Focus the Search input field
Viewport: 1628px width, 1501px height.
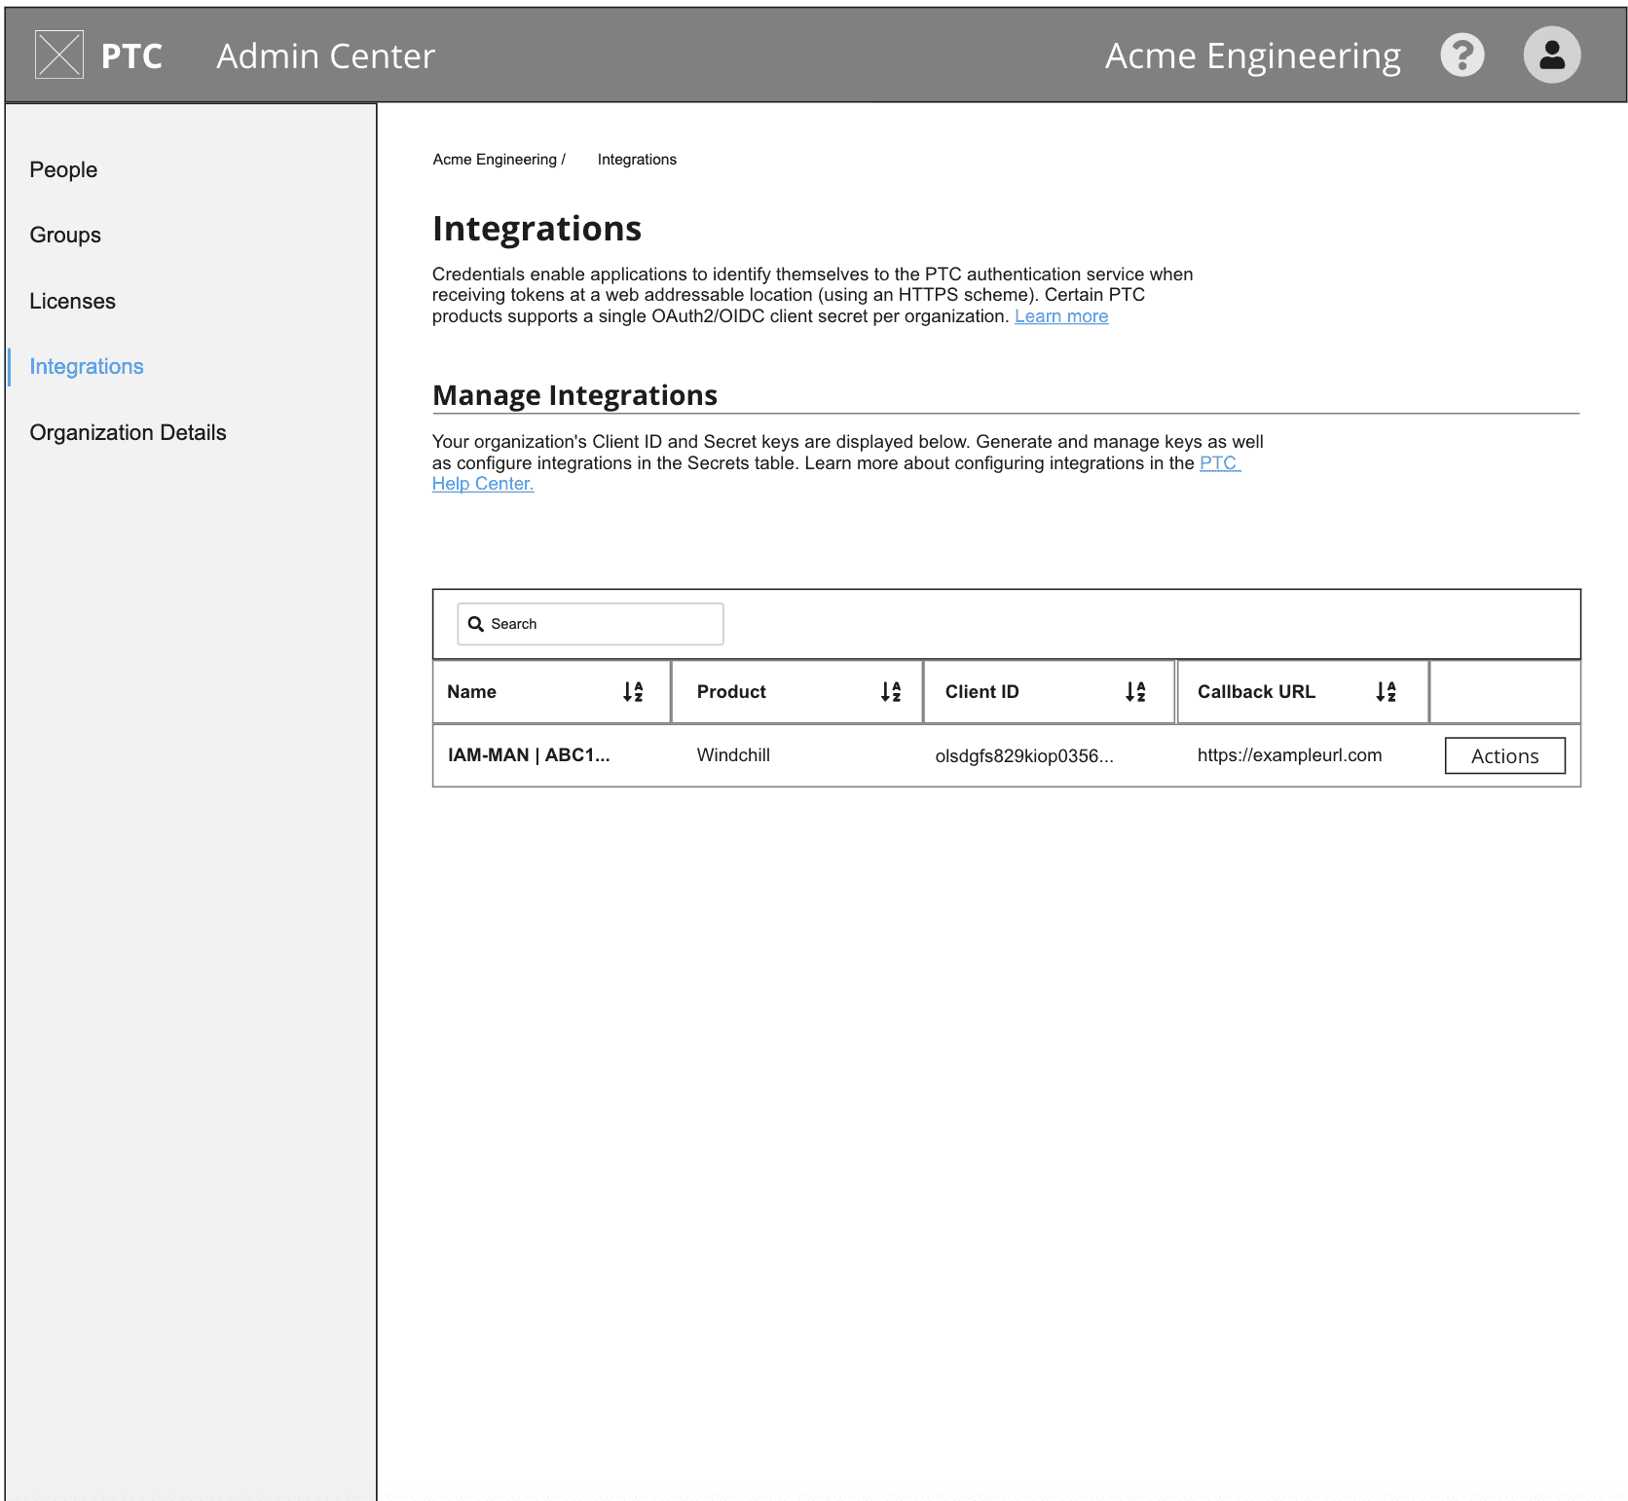click(590, 624)
